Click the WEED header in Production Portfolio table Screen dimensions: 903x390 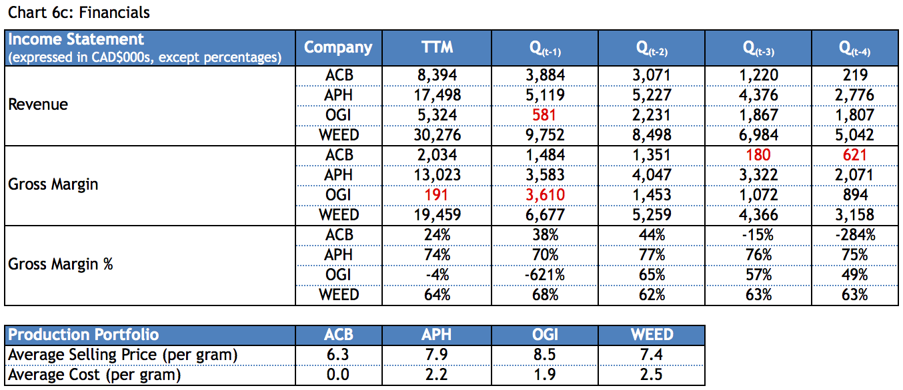(x=652, y=335)
